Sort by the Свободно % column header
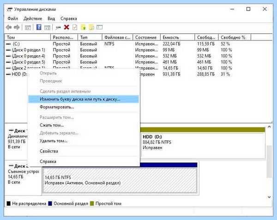This screenshot has width=277, height=220. tap(235, 37)
